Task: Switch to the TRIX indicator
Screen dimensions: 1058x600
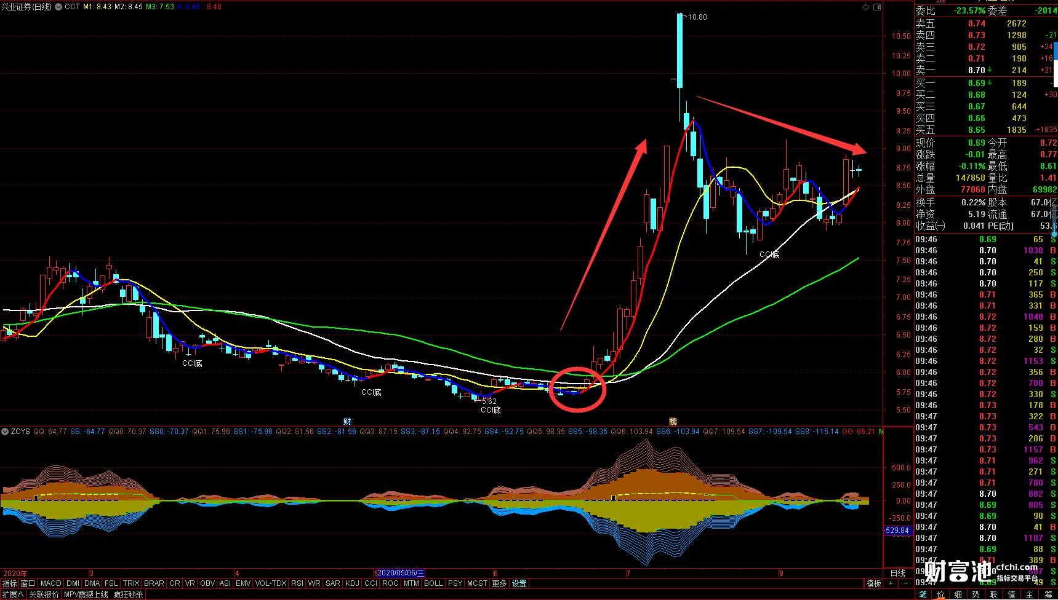Action: pyautogui.click(x=131, y=583)
